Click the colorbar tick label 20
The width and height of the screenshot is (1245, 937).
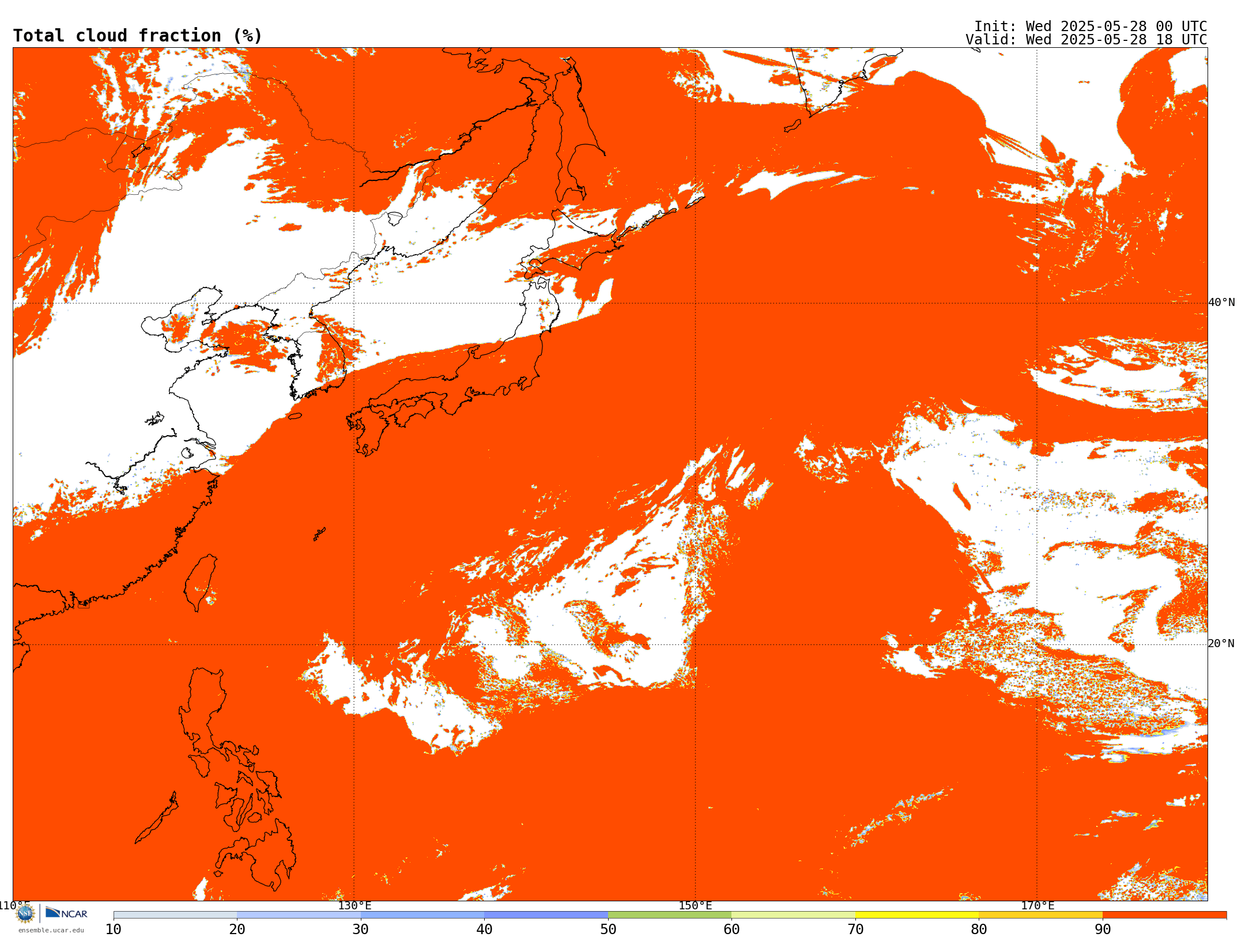[x=237, y=930]
